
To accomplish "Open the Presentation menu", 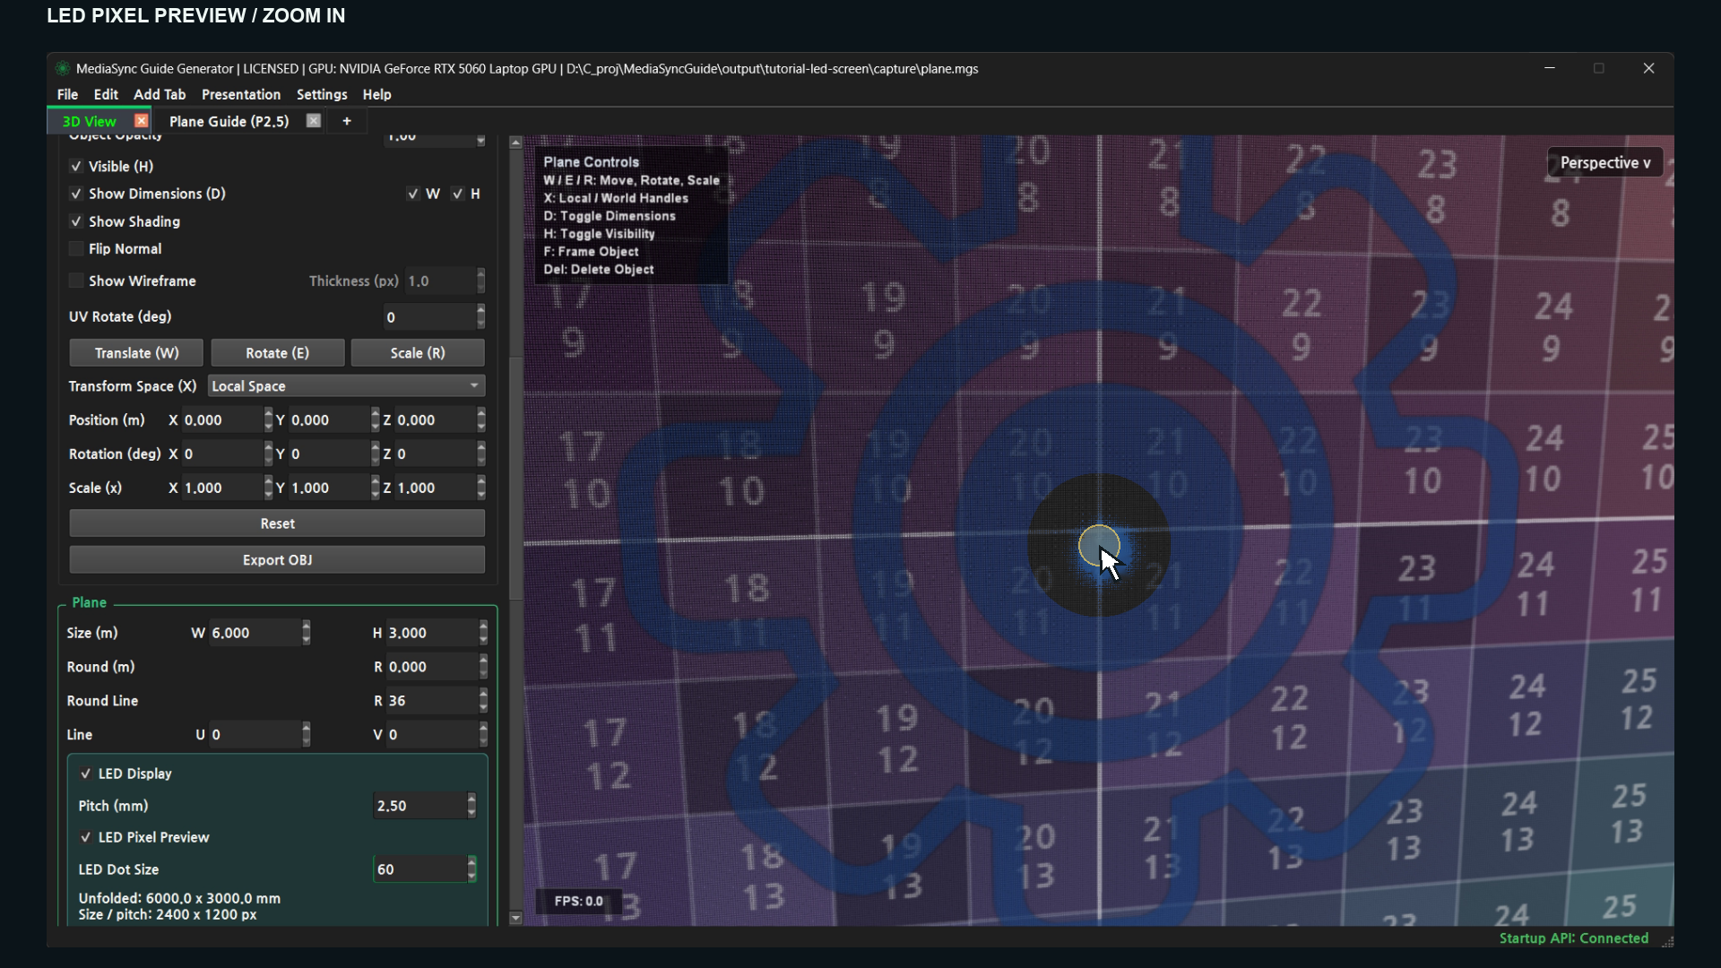I will (241, 94).
